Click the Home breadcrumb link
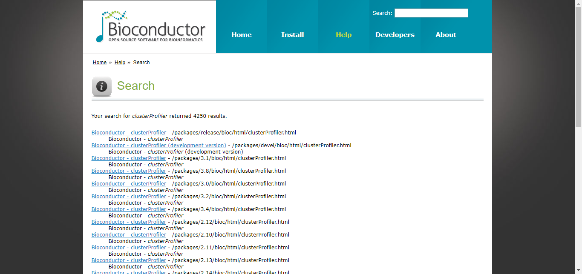The height and width of the screenshot is (274, 582). [x=99, y=62]
